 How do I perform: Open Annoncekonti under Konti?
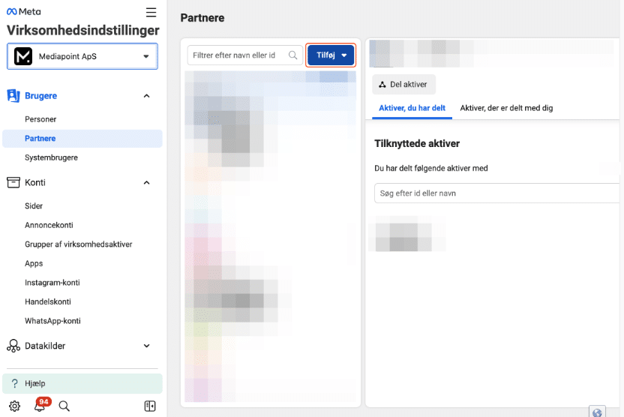click(49, 225)
